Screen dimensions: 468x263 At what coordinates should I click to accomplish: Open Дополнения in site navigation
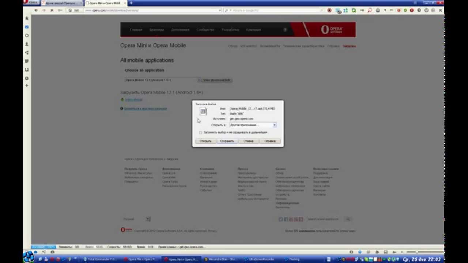point(180,30)
